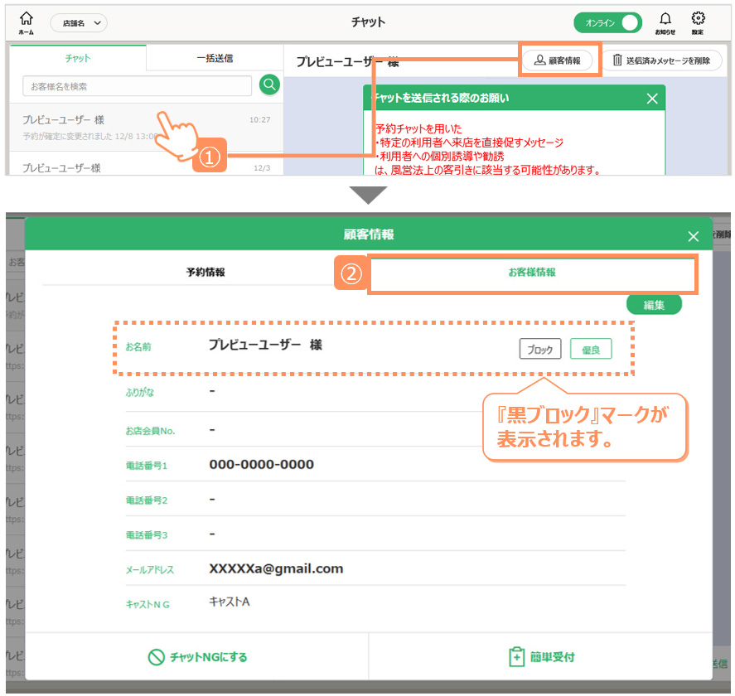Expand the 店舗名 store dropdown

[x=79, y=23]
